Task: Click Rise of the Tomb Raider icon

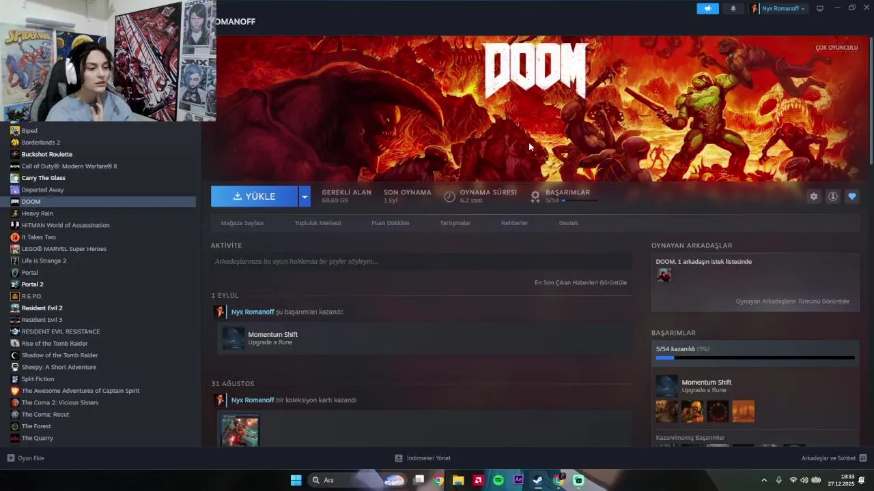Action: pyautogui.click(x=15, y=344)
